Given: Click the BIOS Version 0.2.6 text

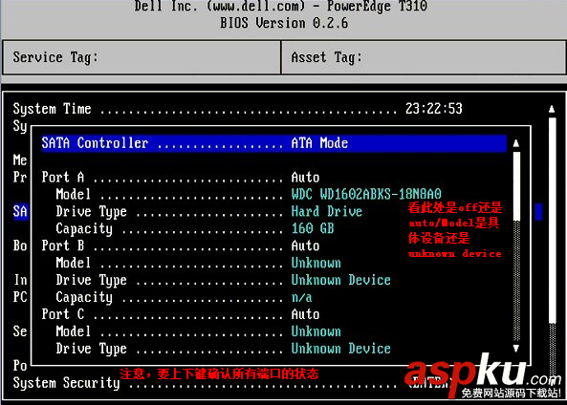Looking at the screenshot, I should [284, 24].
